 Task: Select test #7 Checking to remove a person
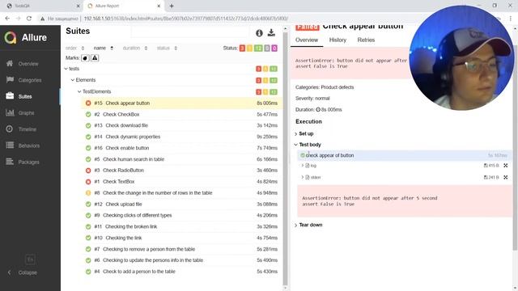tap(181, 249)
